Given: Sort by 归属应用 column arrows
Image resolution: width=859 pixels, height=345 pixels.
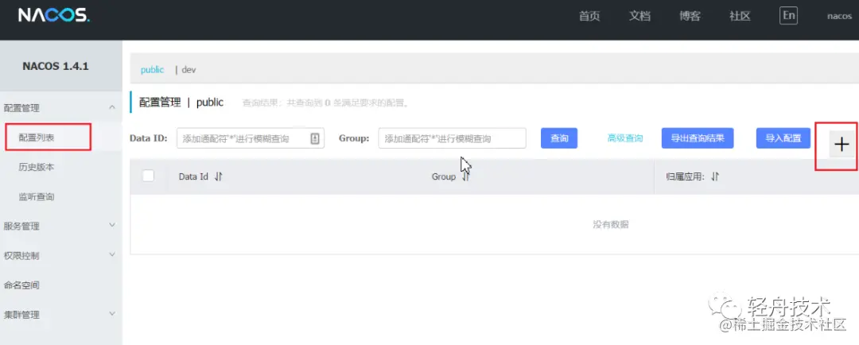Looking at the screenshot, I should point(715,177).
